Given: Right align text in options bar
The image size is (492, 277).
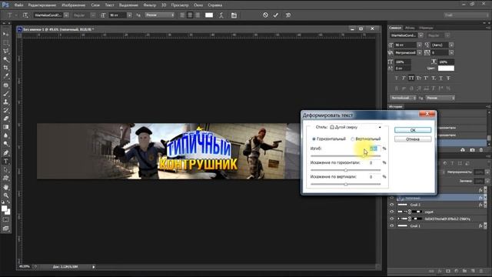Looking at the screenshot, I should (x=198, y=15).
